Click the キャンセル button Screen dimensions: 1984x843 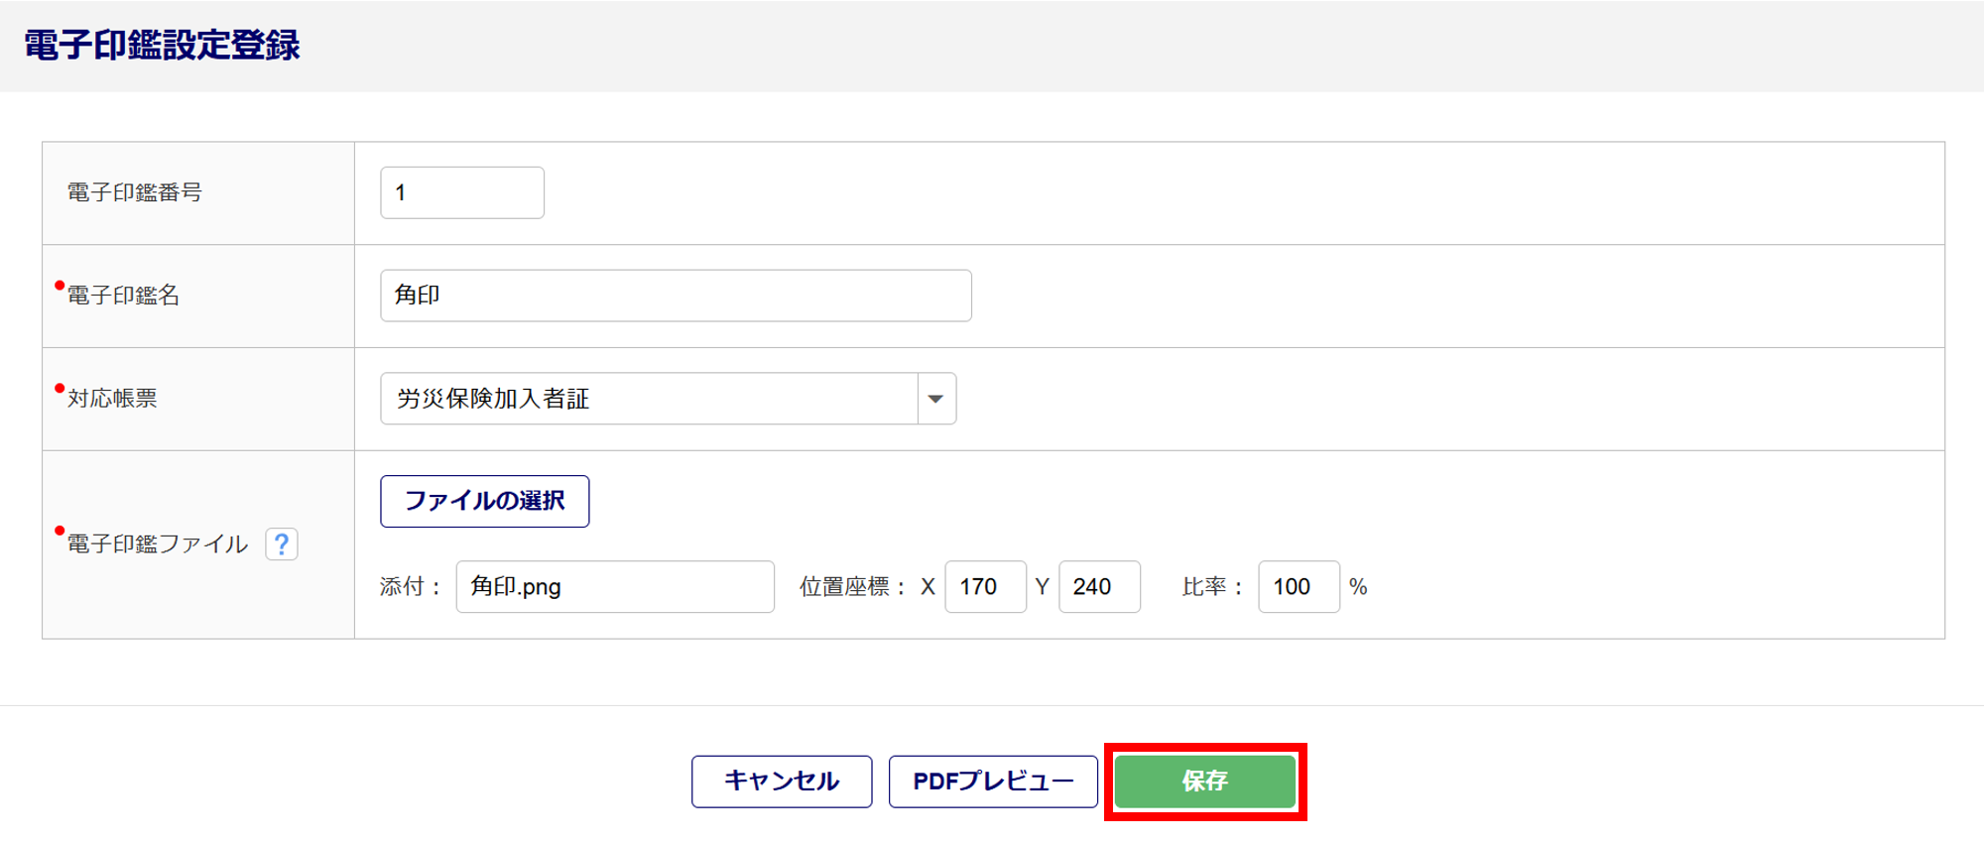(782, 782)
